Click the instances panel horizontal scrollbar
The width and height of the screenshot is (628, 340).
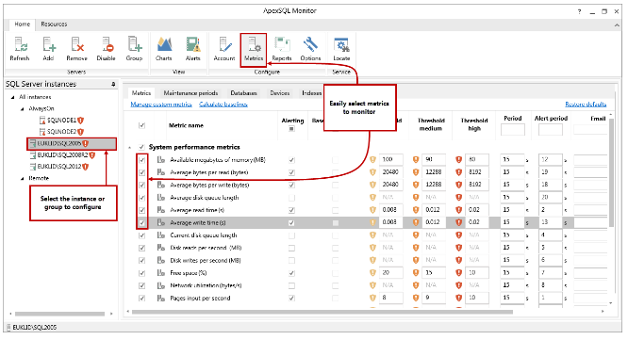pos(60,314)
